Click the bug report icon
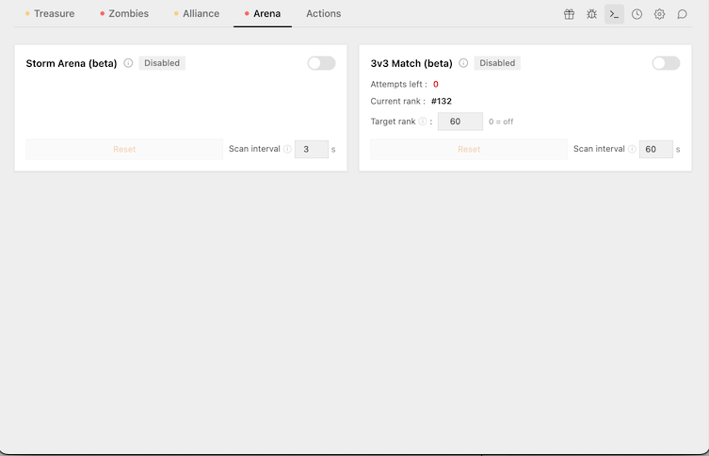This screenshot has width=709, height=456. pyautogui.click(x=591, y=14)
